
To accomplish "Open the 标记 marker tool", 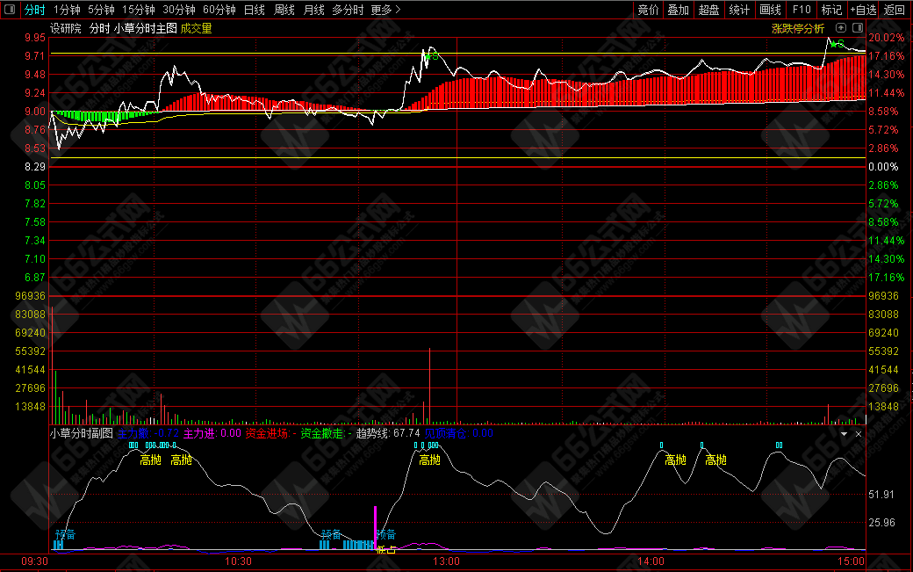I will (x=830, y=10).
